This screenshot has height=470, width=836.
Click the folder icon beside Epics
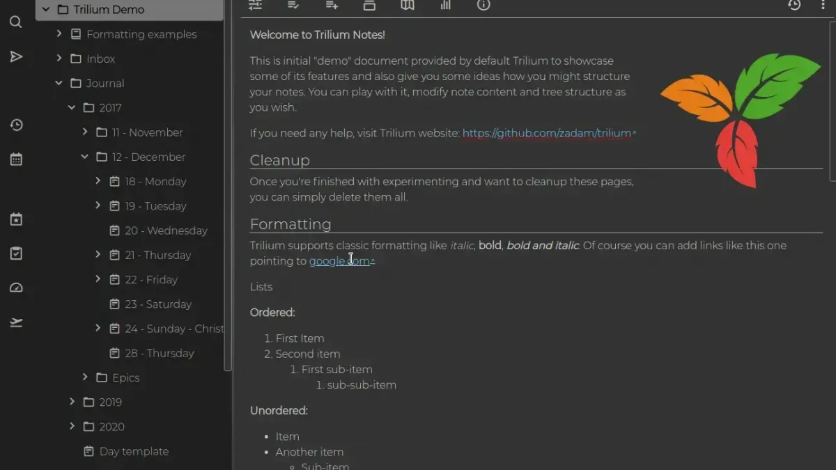point(102,377)
